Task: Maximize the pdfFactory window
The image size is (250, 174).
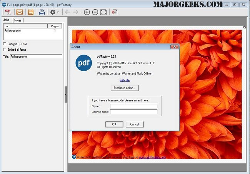Action: (x=235, y=5)
